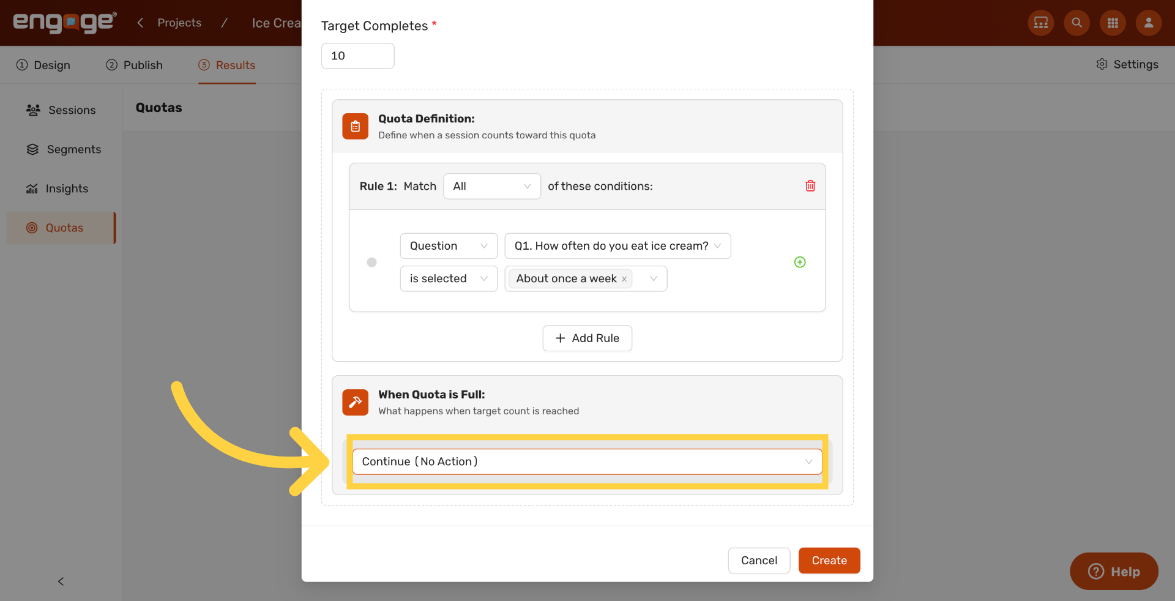Click the 'Quota Definition:' heading

click(x=427, y=119)
